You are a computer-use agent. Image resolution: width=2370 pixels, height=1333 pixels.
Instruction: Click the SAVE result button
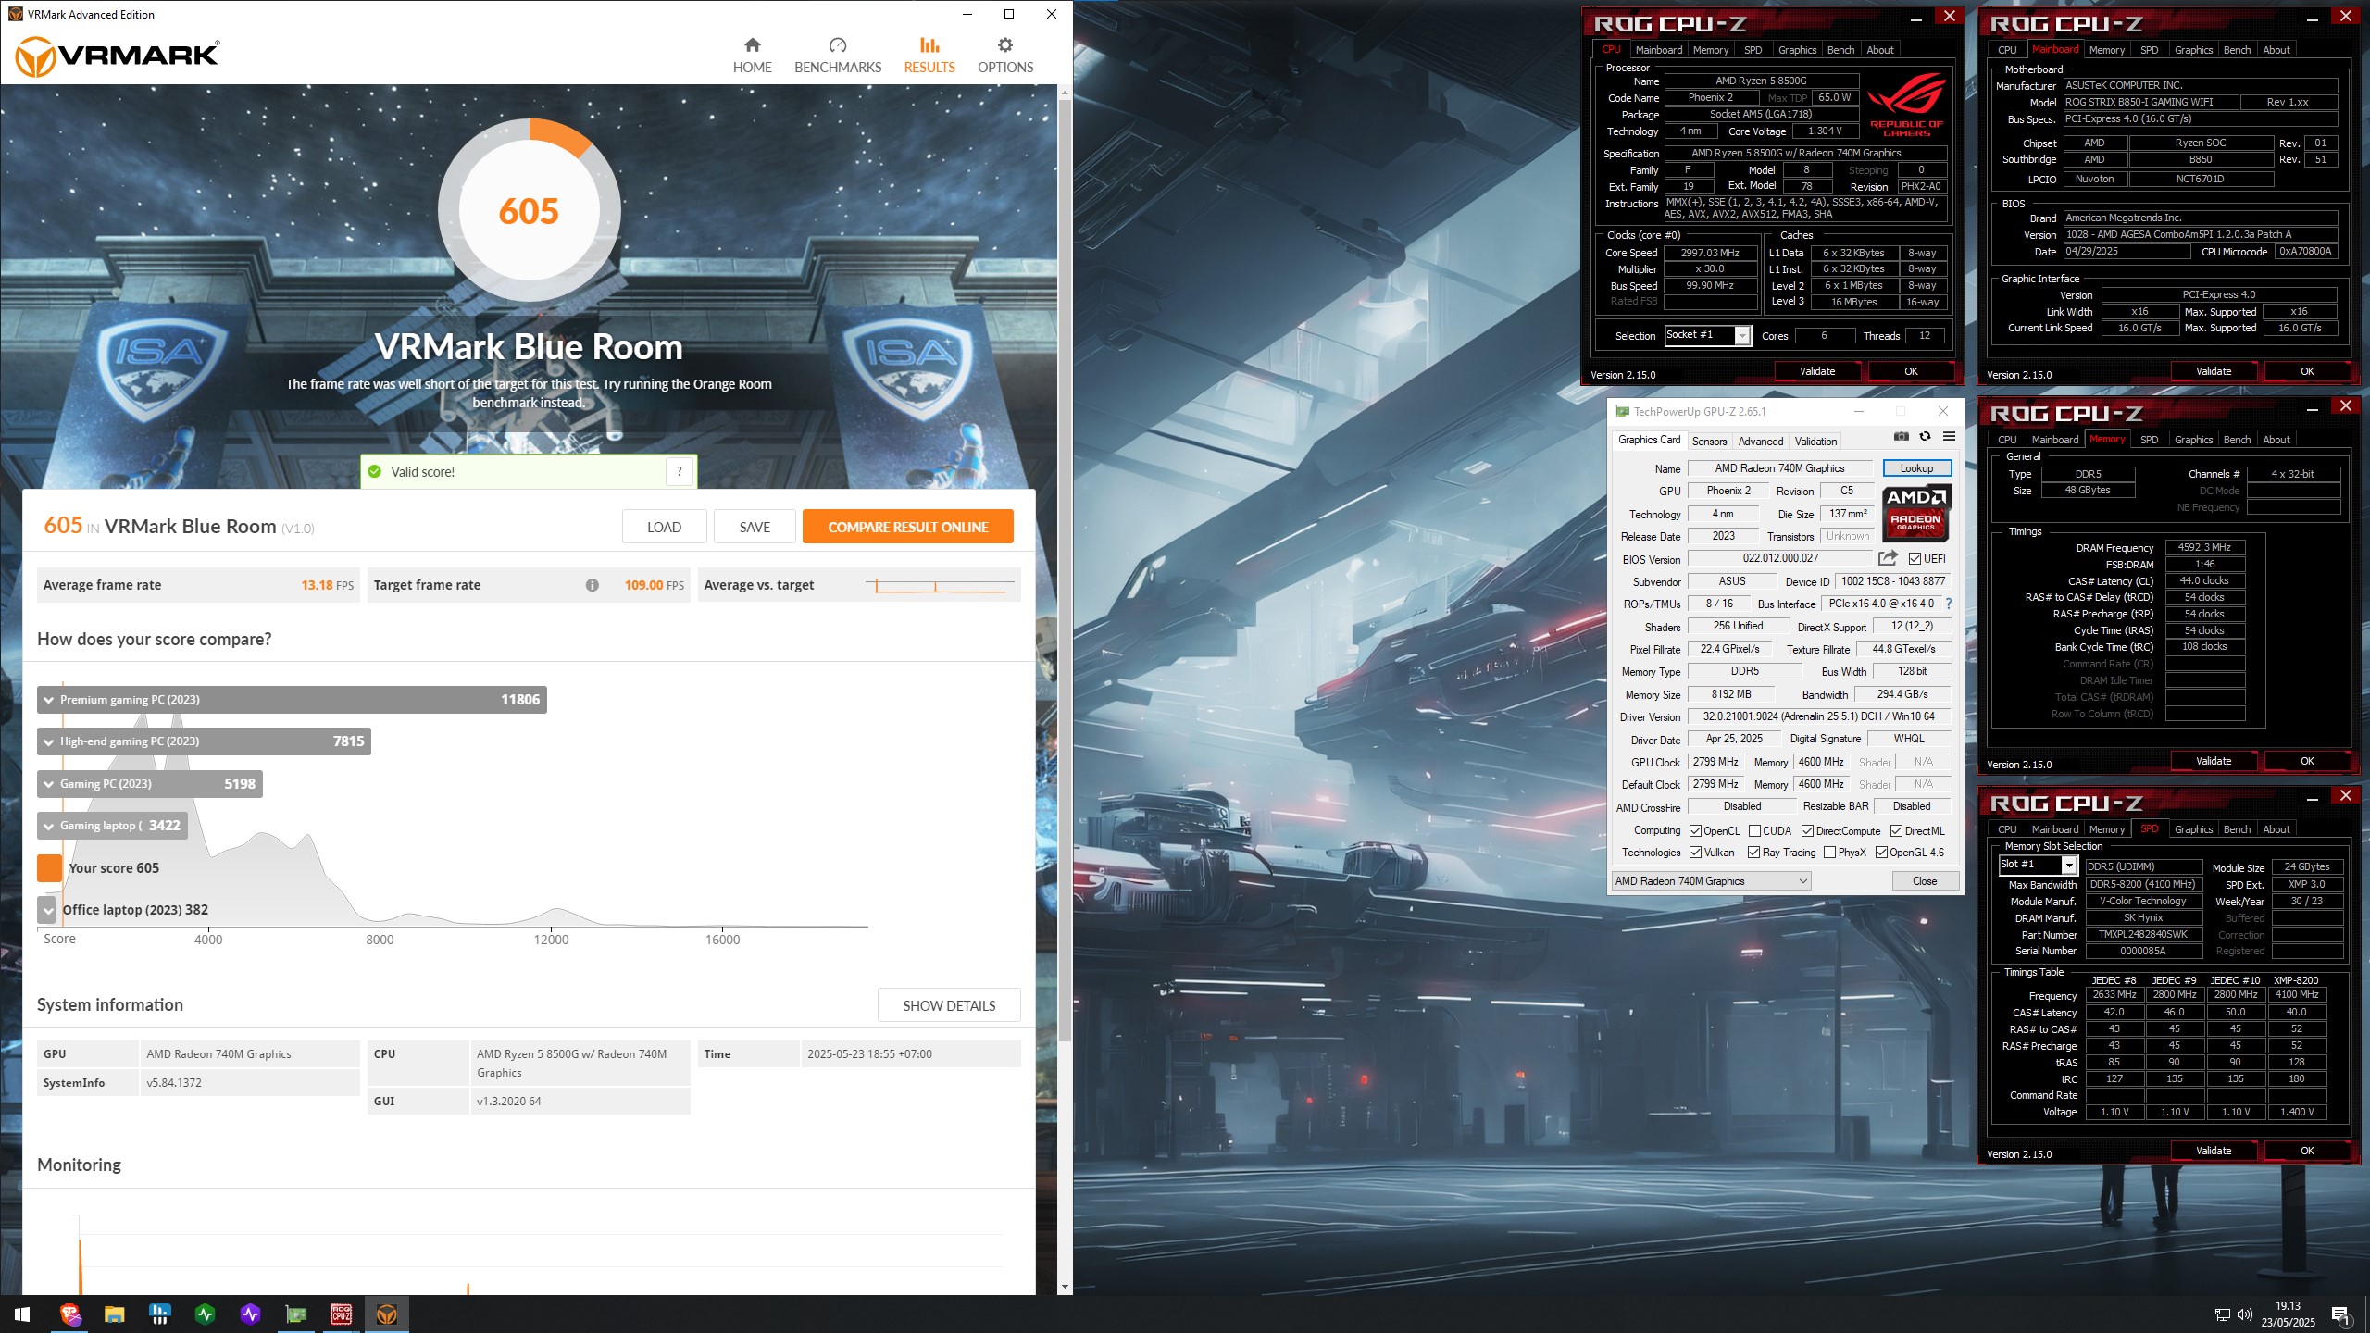[x=755, y=527]
